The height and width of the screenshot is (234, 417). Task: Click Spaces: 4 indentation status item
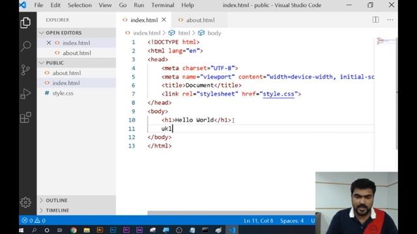[x=292, y=221]
